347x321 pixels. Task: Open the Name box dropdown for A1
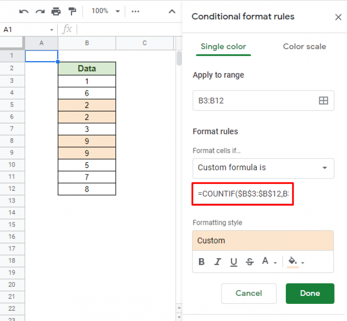pyautogui.click(x=52, y=30)
